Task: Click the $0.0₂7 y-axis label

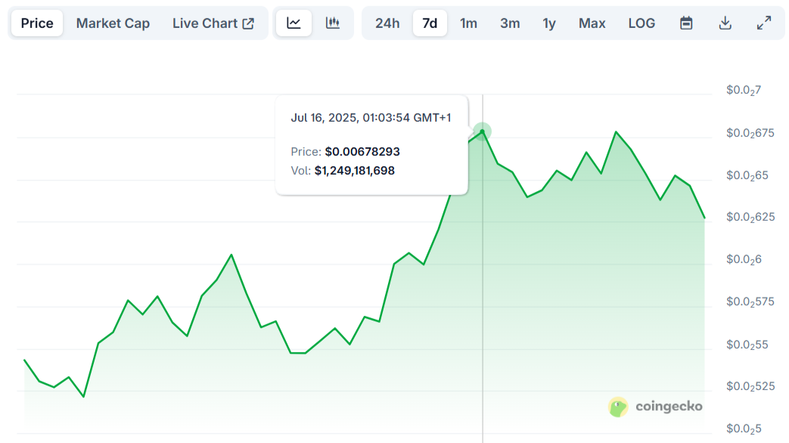Action: click(744, 91)
